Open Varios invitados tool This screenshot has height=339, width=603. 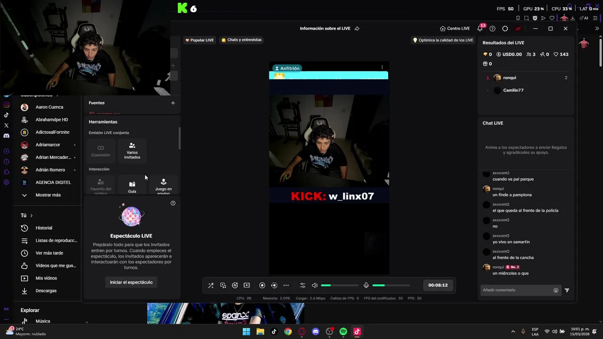(x=132, y=151)
